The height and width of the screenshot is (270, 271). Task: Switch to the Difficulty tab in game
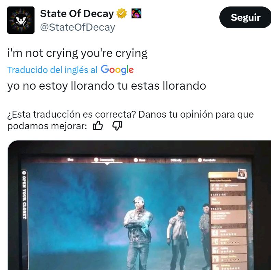coord(176,160)
